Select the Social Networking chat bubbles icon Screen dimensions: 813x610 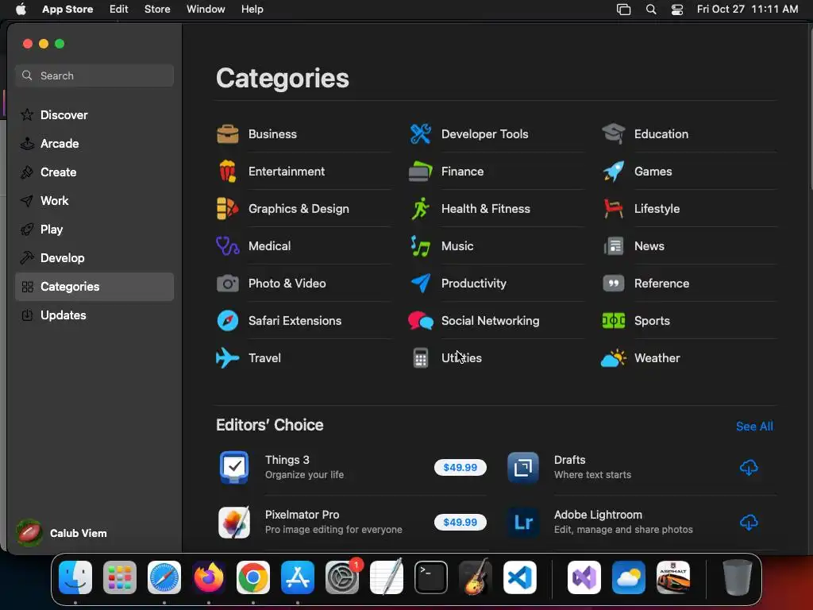click(x=421, y=321)
